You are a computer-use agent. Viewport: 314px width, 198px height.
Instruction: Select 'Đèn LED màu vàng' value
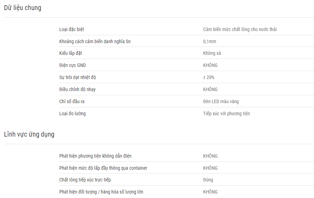(221, 101)
